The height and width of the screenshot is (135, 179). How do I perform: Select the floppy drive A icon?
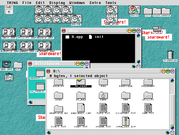9,10
